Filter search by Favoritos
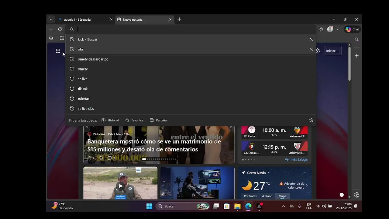Image resolution: width=389 pixels, height=219 pixels. [x=134, y=120]
